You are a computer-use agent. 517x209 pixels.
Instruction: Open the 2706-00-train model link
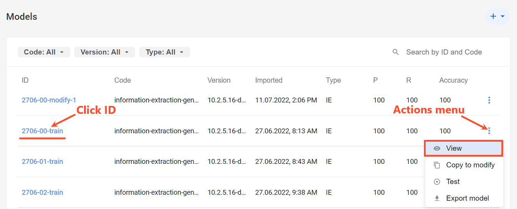coord(42,131)
